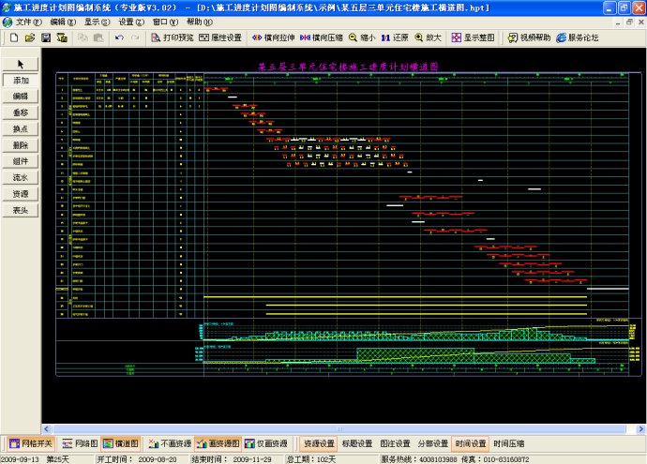The image size is (647, 464).
Task: Redo the last undone action
Action: [135, 37]
